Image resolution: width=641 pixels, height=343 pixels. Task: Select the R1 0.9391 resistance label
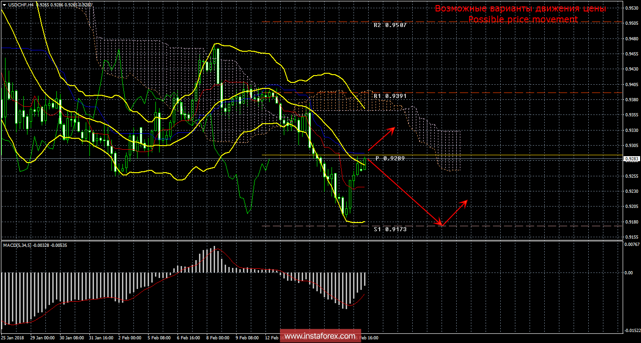click(x=390, y=96)
